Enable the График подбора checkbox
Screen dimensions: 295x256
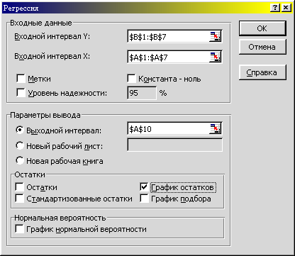click(x=144, y=199)
